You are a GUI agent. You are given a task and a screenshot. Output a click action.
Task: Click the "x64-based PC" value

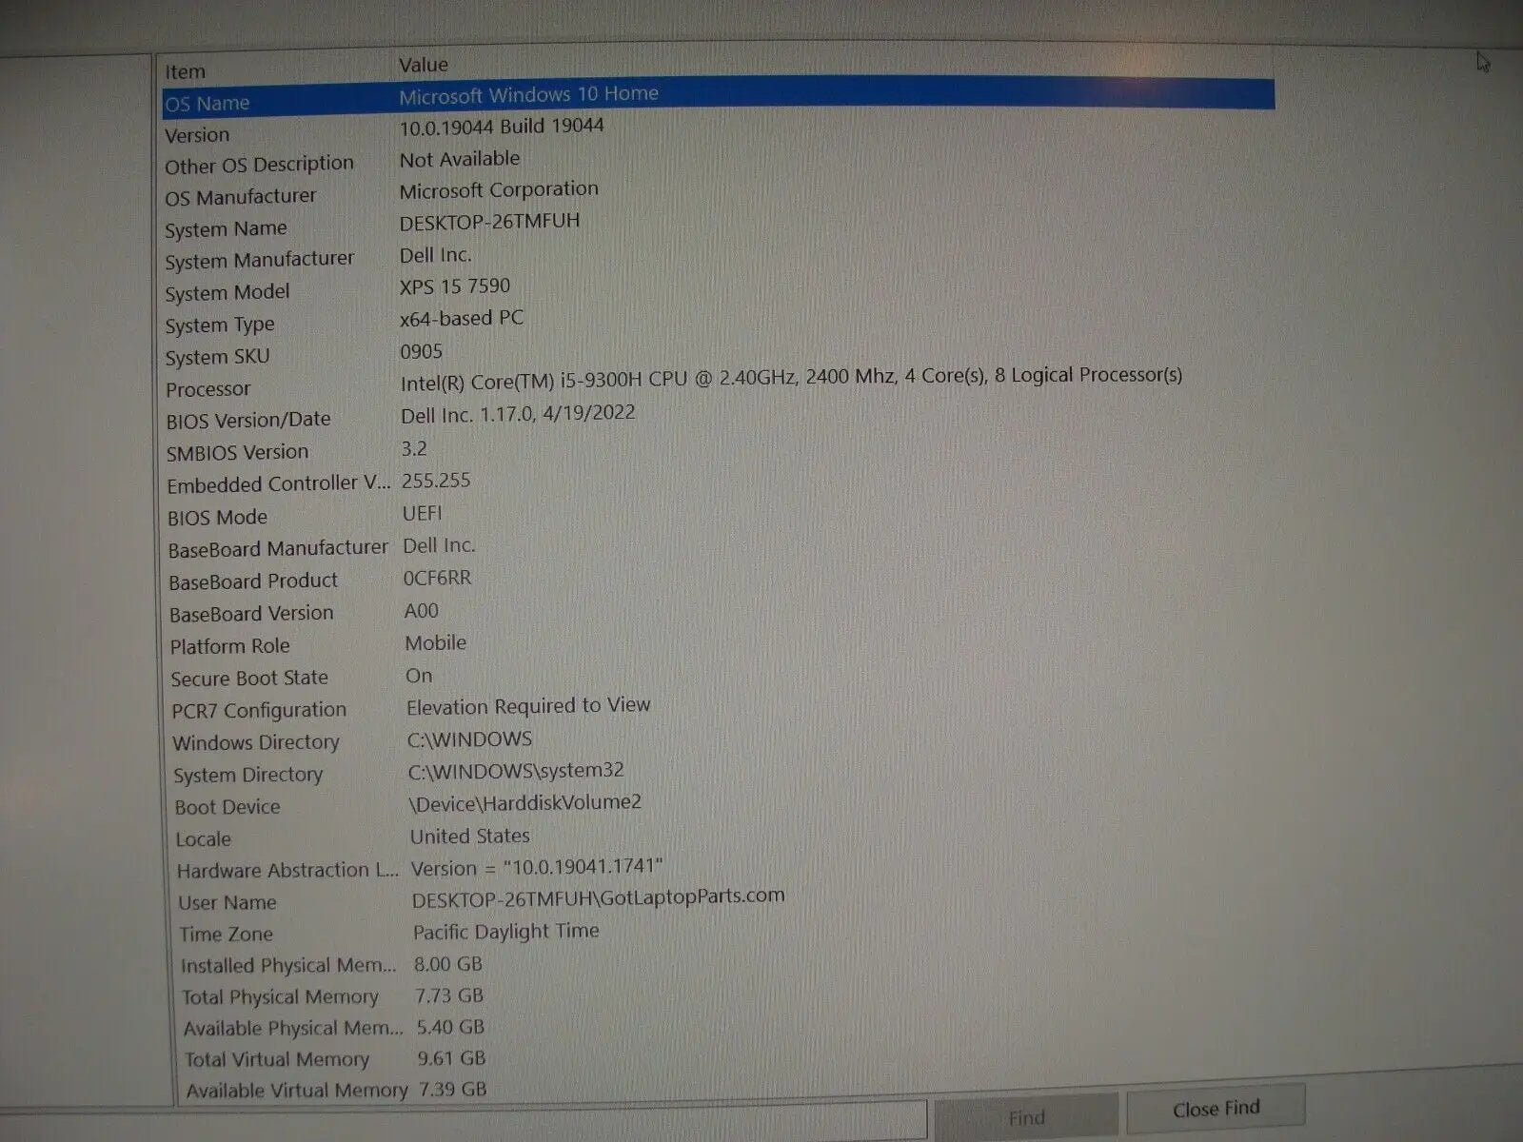coord(462,319)
